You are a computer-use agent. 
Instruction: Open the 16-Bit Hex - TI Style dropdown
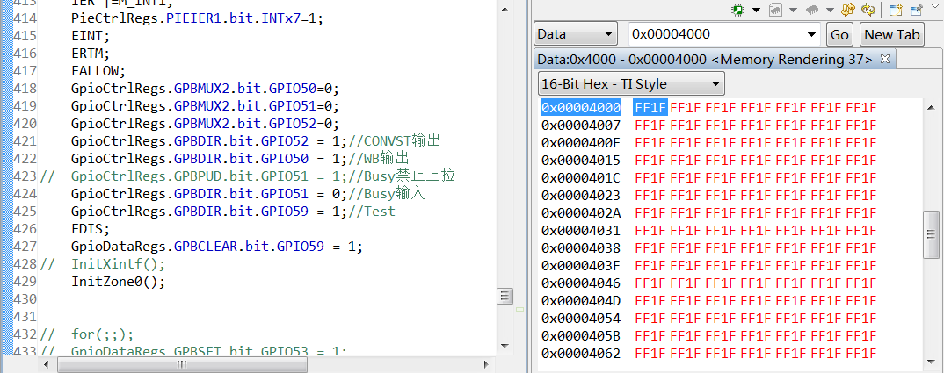[x=632, y=83]
